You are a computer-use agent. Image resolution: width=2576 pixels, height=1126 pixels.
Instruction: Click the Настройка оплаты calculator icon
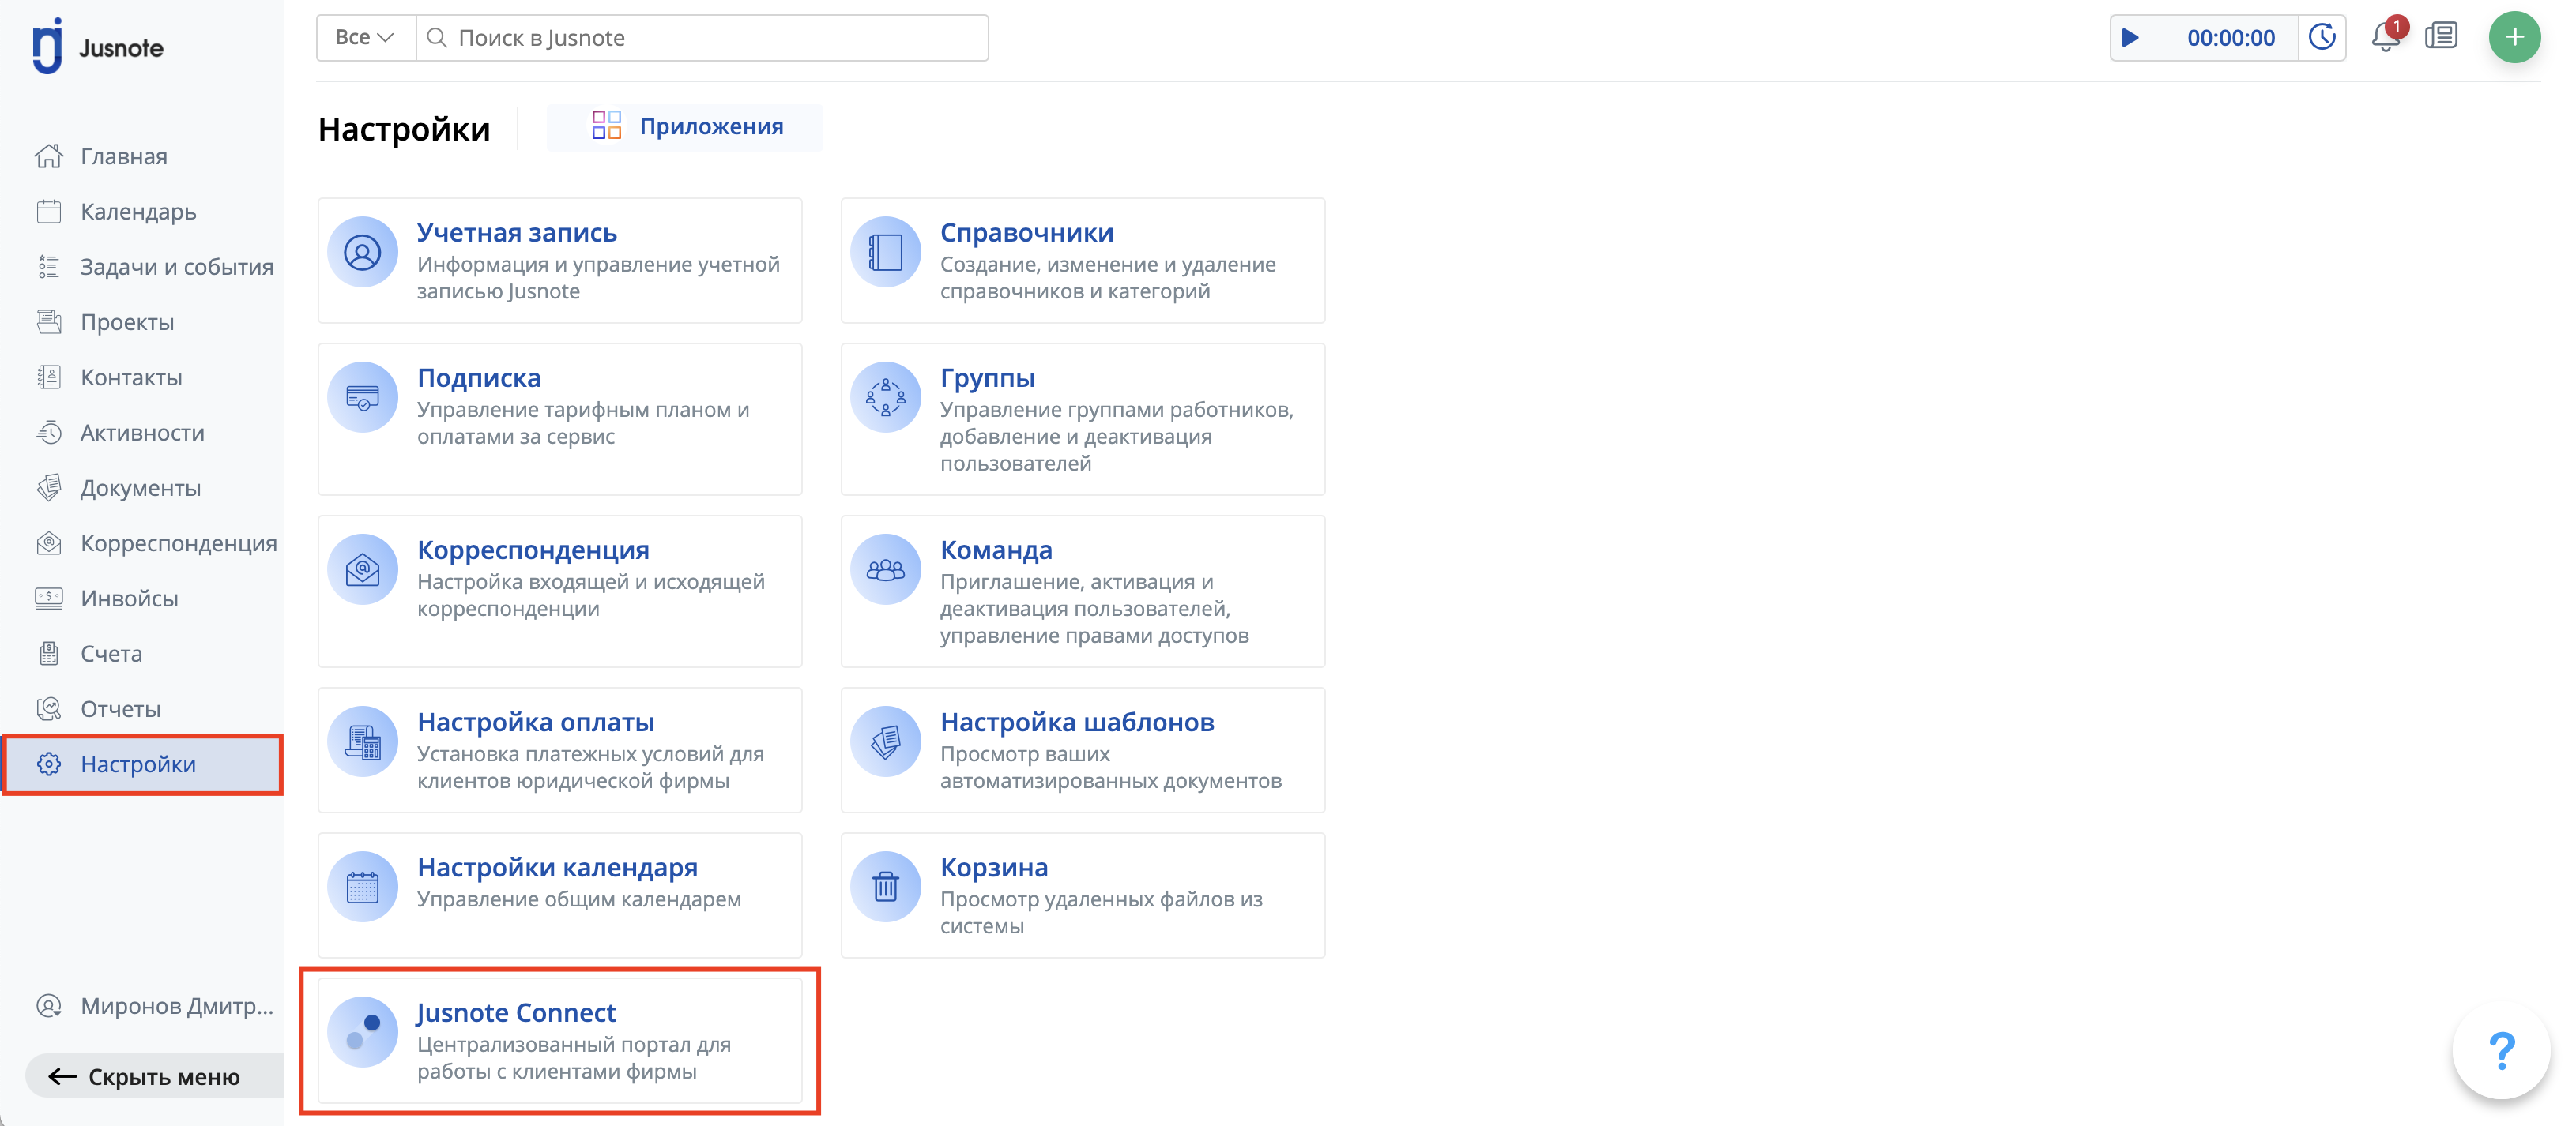pyautogui.click(x=363, y=741)
